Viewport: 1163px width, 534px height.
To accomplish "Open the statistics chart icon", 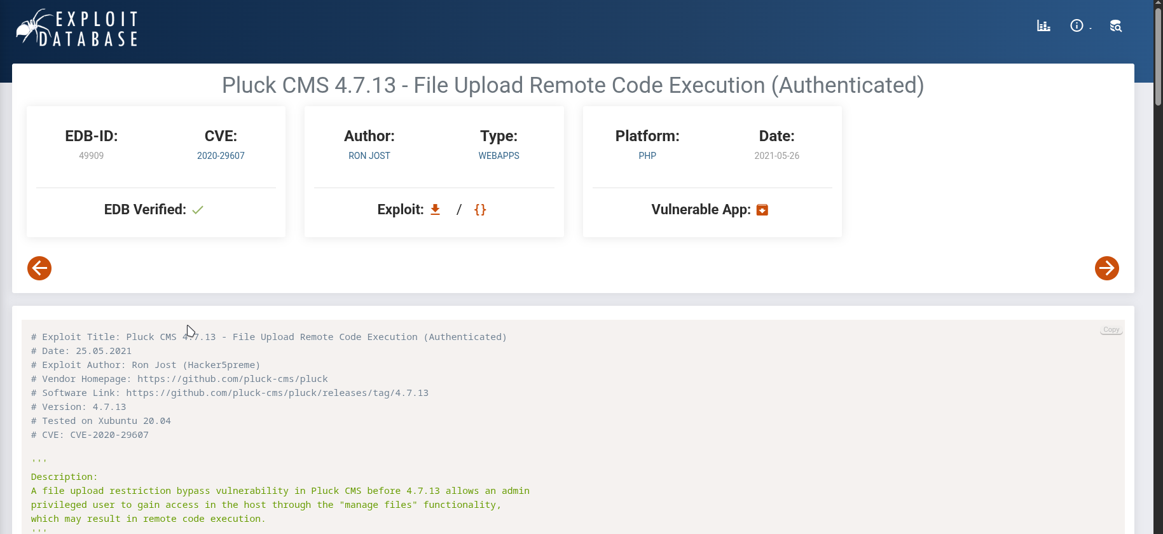I will 1043,26.
